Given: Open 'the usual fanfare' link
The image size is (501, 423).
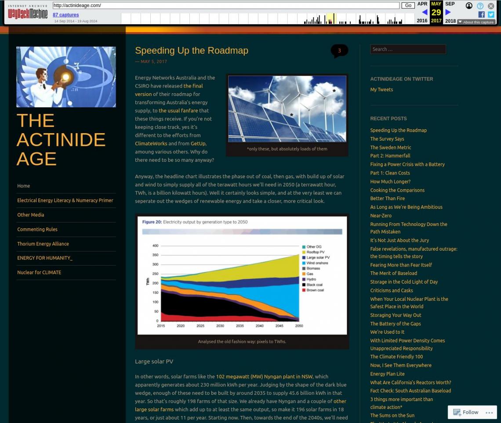Looking at the screenshot, I should [178, 111].
